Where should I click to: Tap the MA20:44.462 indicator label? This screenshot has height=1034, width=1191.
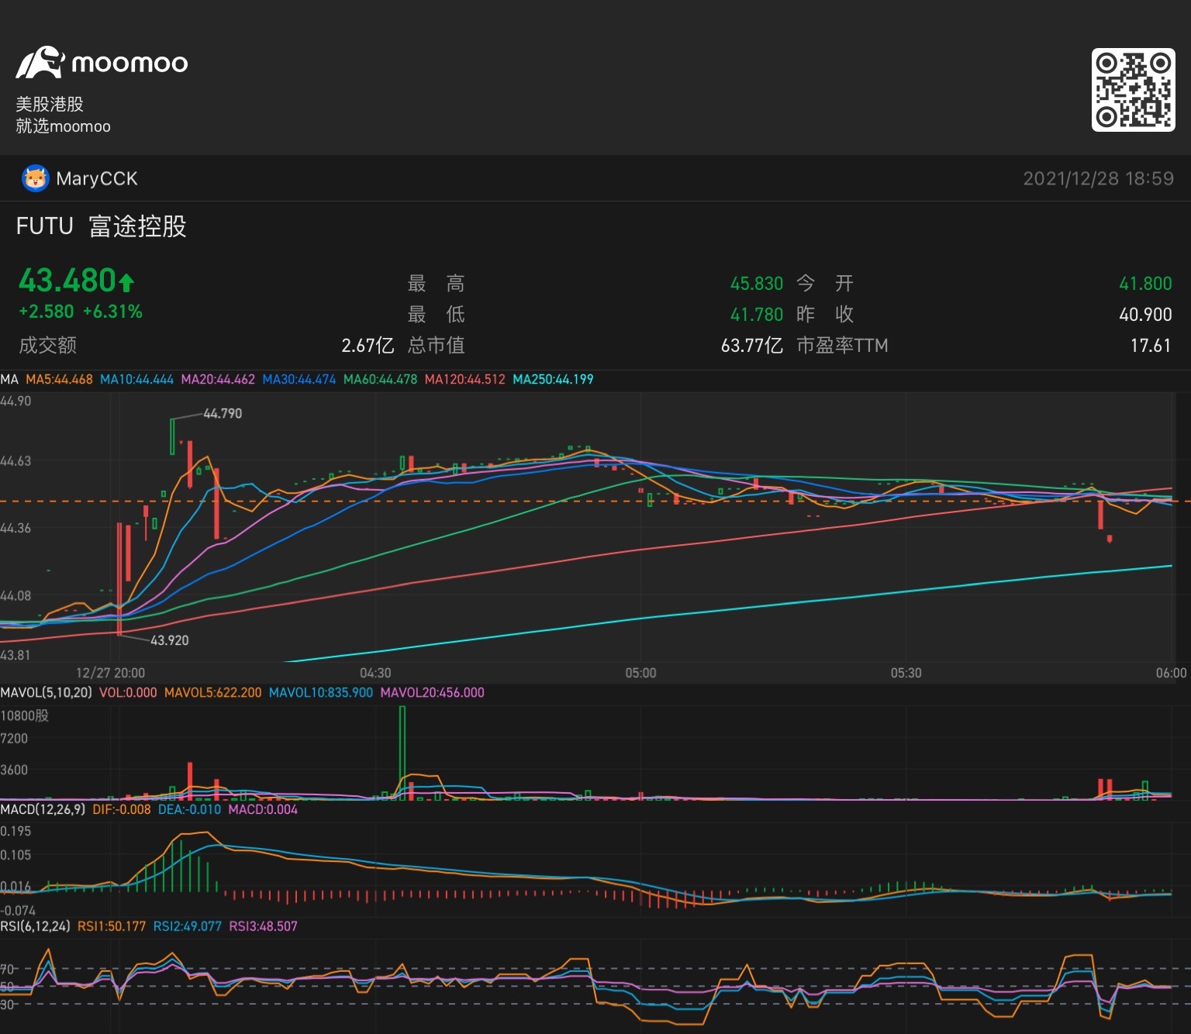pos(218,380)
